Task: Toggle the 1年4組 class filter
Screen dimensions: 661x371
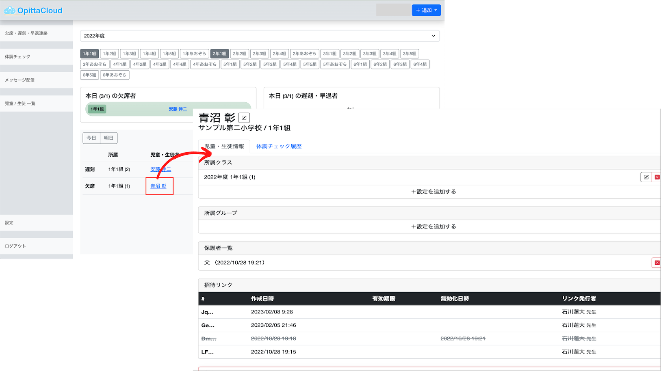Action: (x=149, y=54)
